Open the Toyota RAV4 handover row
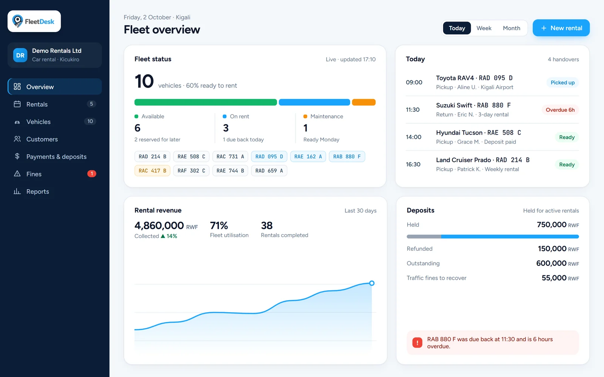 coord(492,83)
